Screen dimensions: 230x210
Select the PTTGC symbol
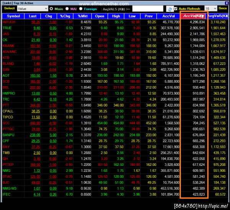[8, 129]
